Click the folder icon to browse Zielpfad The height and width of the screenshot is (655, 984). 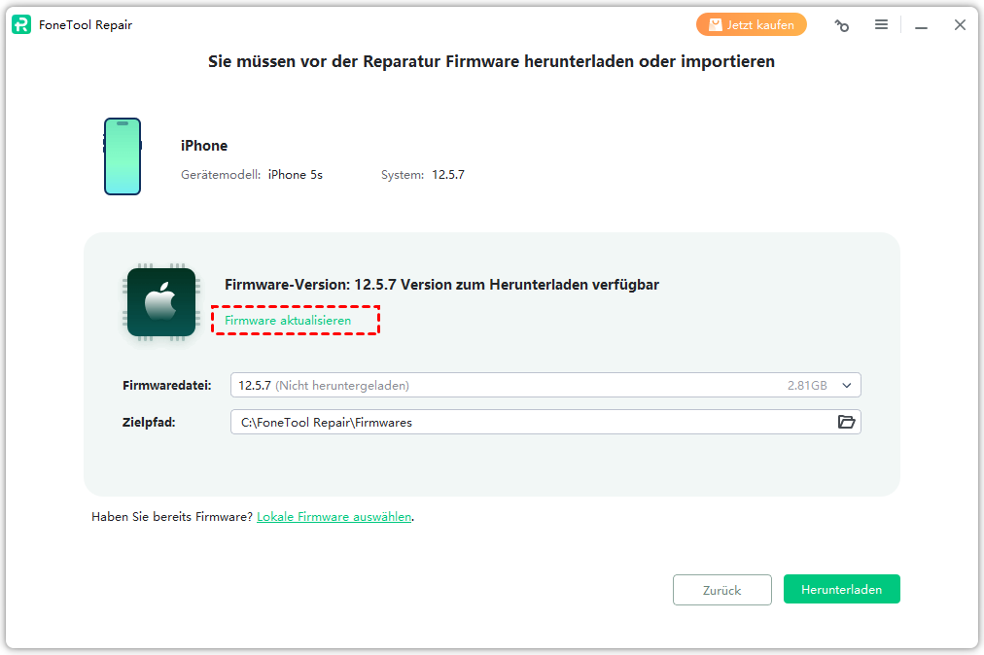[846, 422]
